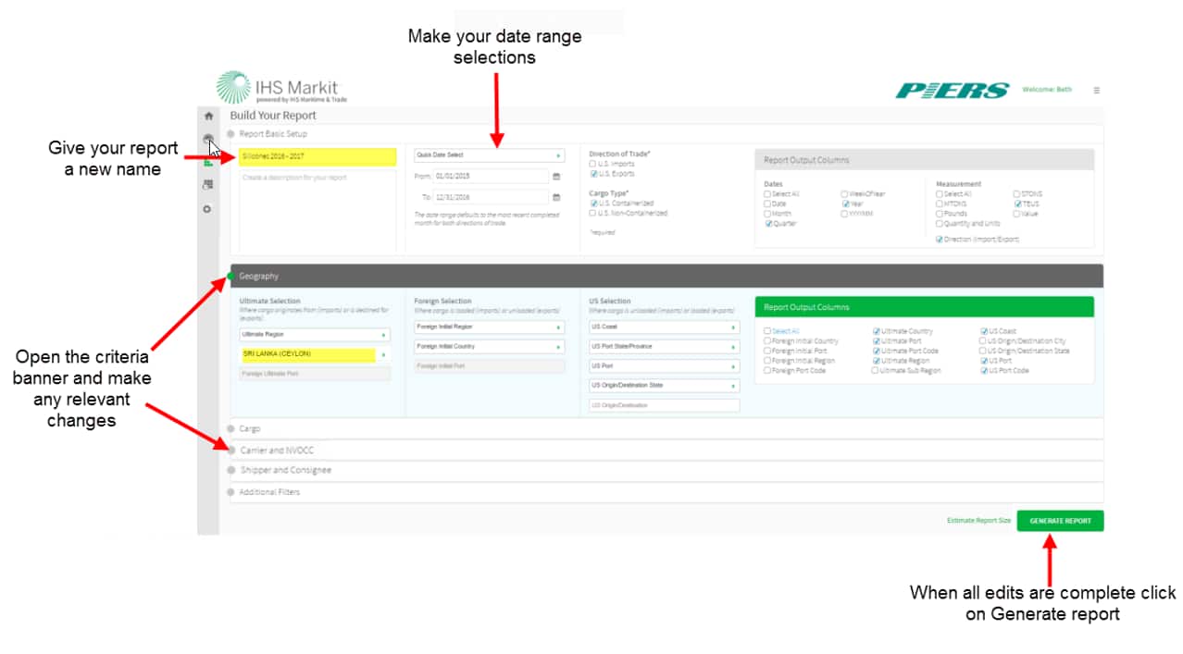Open the Foreign Initial Country dropdown
Screen dimensions: 1183x654
point(489,347)
